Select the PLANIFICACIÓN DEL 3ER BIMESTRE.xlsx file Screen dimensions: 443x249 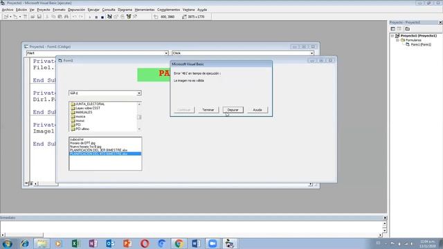coord(98,150)
